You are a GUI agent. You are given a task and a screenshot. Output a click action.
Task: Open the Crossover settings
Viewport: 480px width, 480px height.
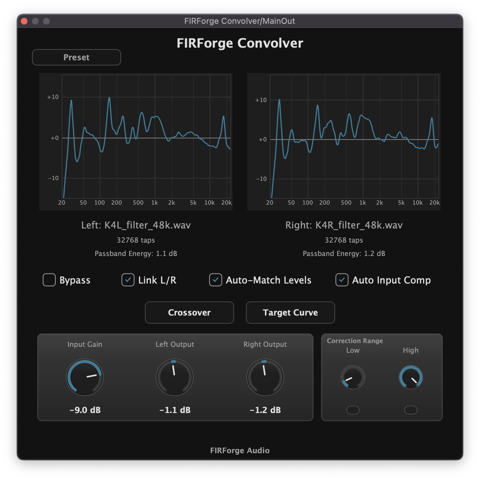pyautogui.click(x=189, y=313)
